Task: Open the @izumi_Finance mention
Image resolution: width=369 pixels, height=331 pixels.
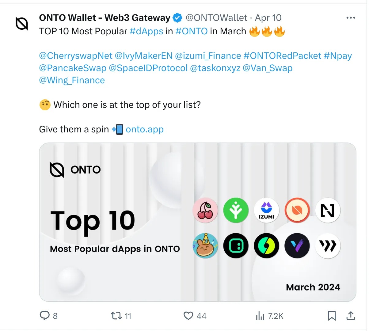Action: click(x=208, y=56)
